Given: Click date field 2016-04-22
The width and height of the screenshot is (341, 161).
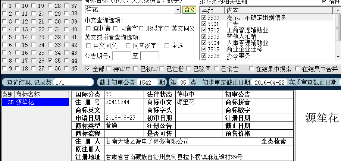Looking at the screenshot, I should (x=269, y=82).
